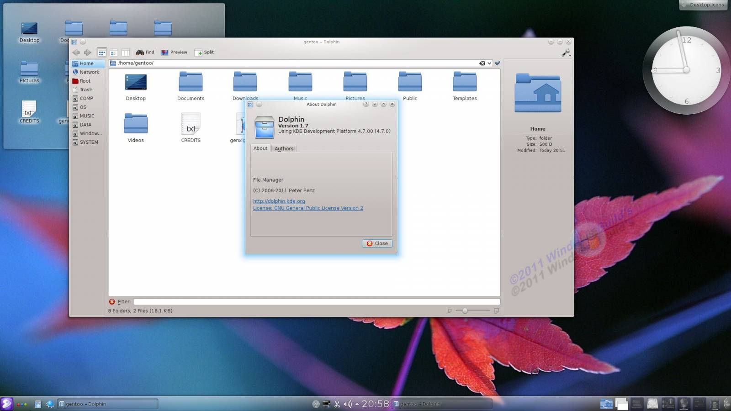The image size is (731, 411).
Task: Open the http://dolphin.kde.org link
Action: (x=279, y=201)
